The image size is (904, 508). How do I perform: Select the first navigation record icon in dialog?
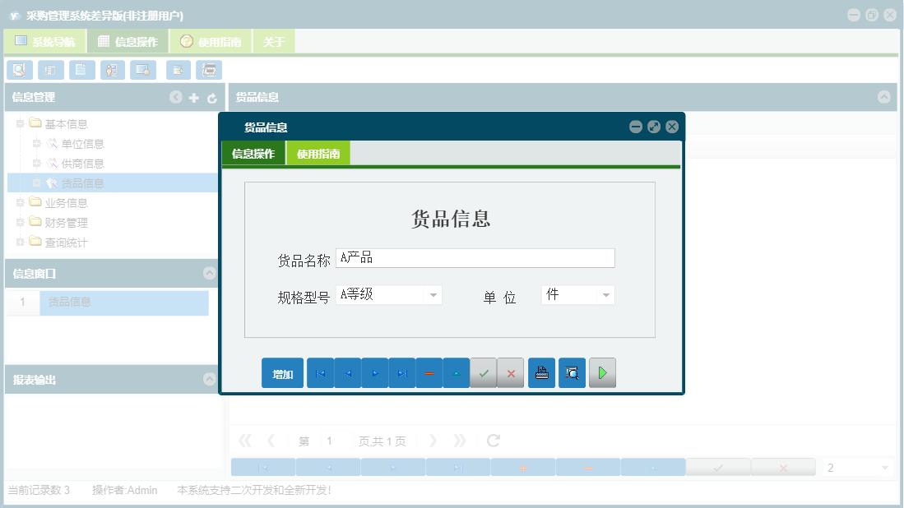pyautogui.click(x=320, y=372)
